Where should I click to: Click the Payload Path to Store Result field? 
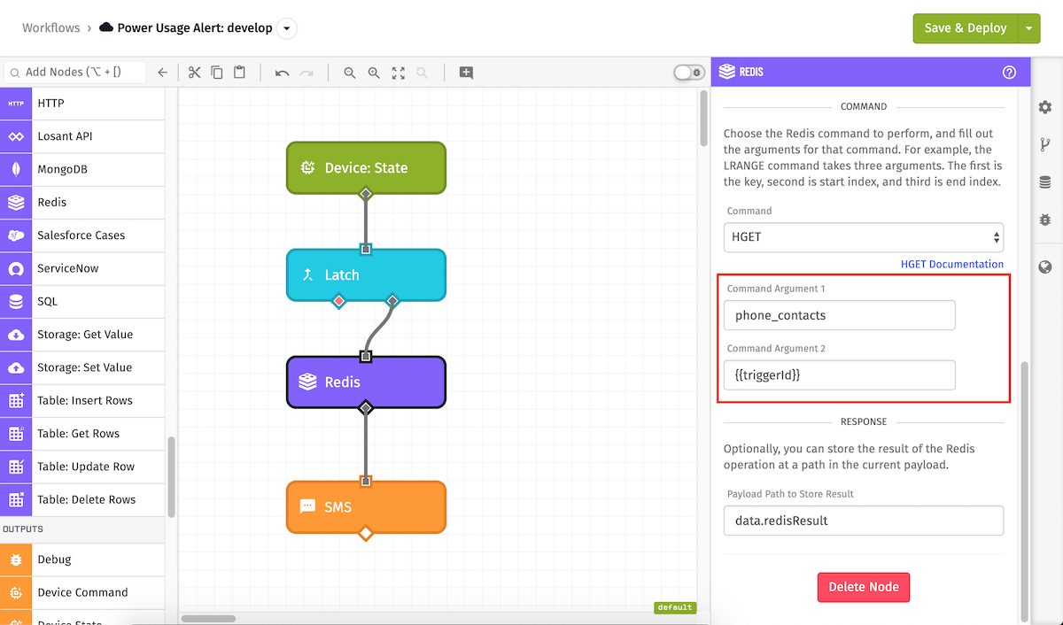[x=864, y=521]
